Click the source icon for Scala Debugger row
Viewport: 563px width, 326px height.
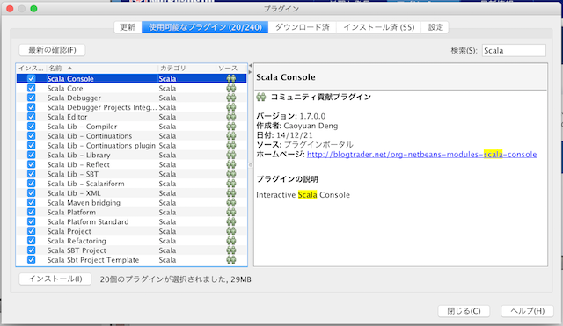231,98
